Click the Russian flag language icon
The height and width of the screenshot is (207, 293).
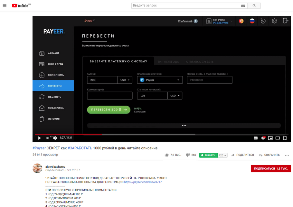pos(252,21)
